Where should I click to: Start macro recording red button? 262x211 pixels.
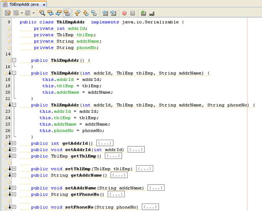click(x=124, y=13)
